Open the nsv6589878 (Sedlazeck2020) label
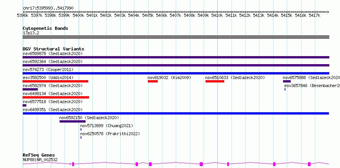340x168 pixels. coord(53,53)
